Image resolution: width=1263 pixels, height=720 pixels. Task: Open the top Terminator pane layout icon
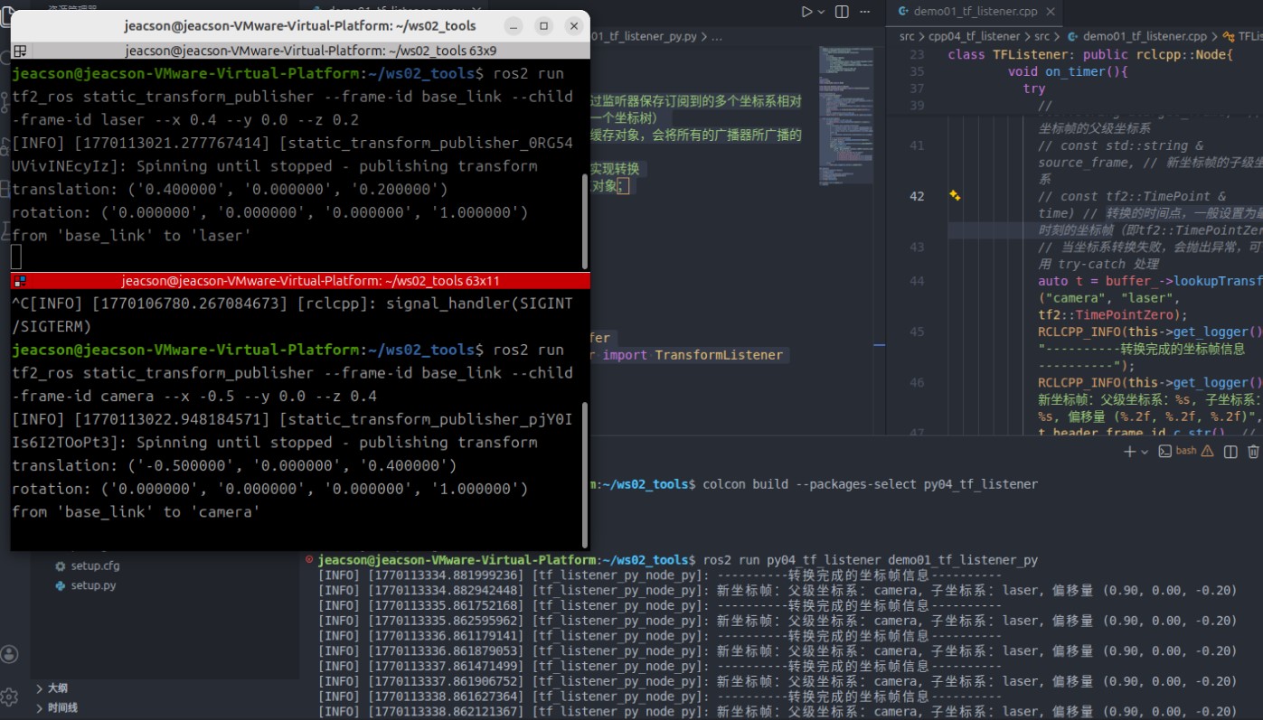click(x=20, y=51)
